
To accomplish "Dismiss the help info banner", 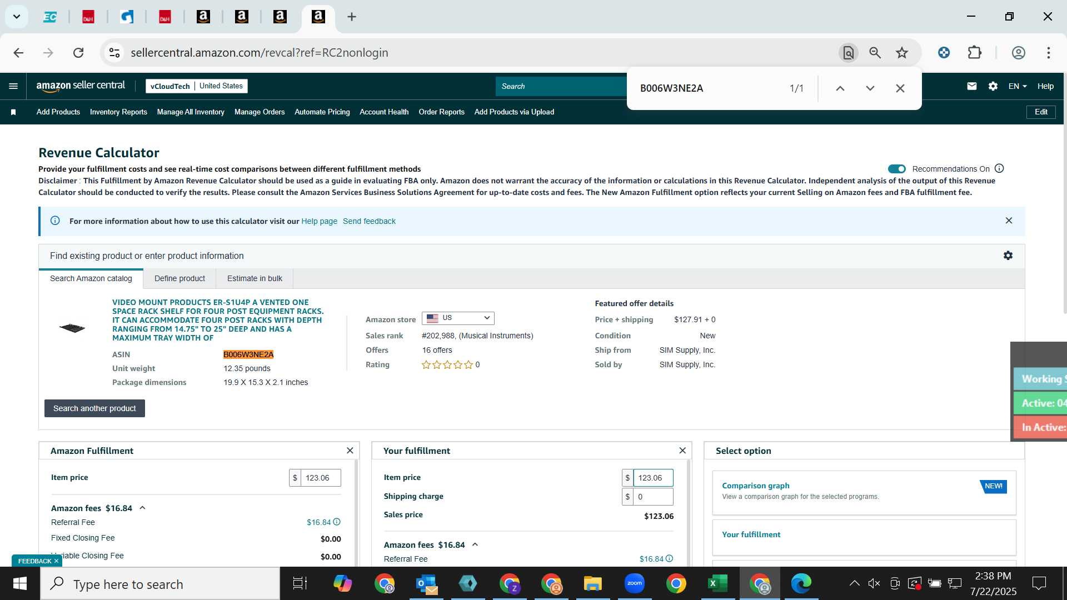I will (1009, 221).
